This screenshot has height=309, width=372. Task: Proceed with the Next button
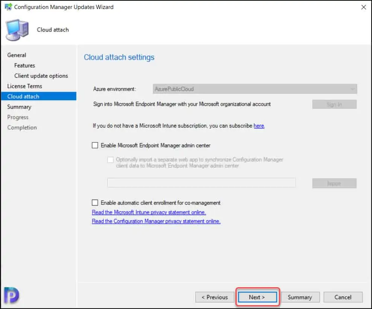coord(257,297)
